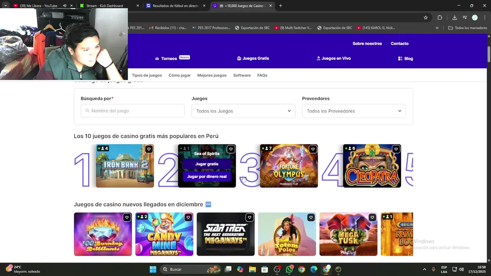Open the 100 Burning Brilliants thumbnail
This screenshot has width=491, height=276.
point(103,234)
